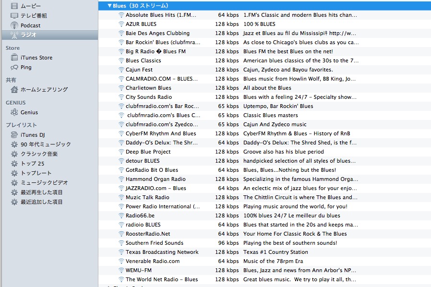Screen dimensions: 431x287
Task: Select the Baie Des Anges Clubbing stream
Action: coord(157,33)
